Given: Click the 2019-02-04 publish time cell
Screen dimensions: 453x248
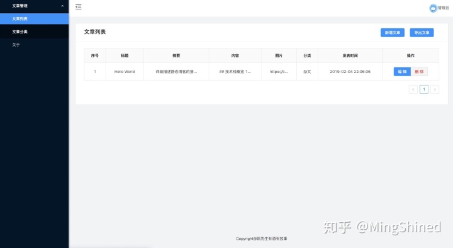Looking at the screenshot, I should (x=350, y=72).
